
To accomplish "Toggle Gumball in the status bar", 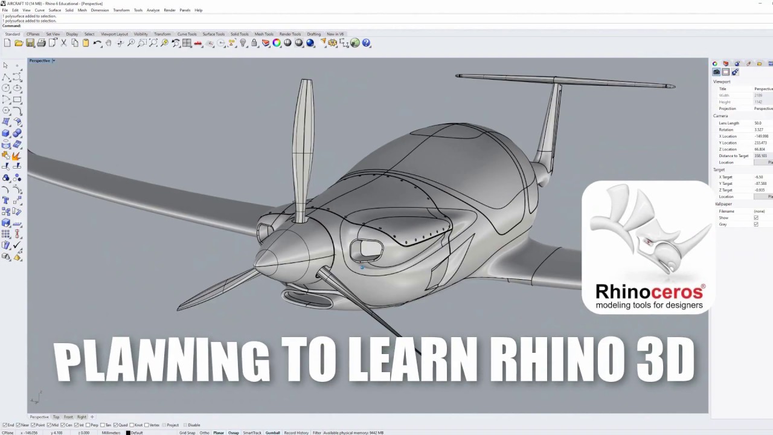I will [x=273, y=433].
